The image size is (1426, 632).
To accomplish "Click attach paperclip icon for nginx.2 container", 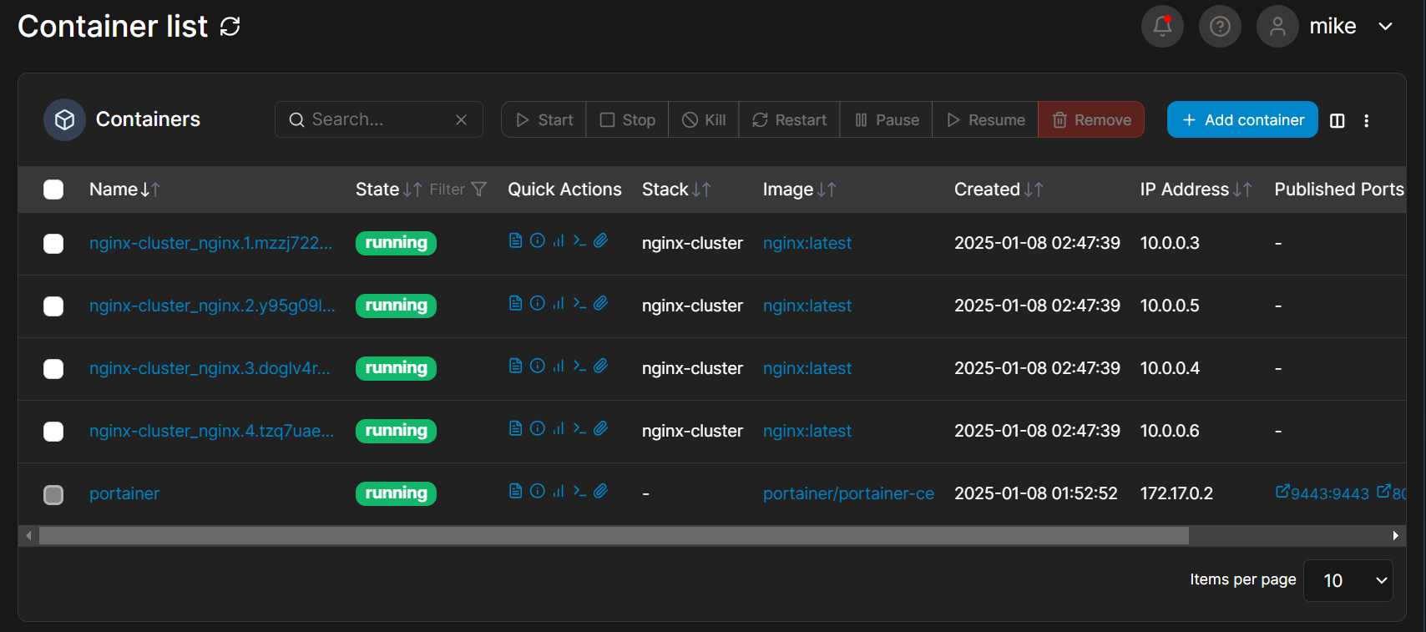I will 600,303.
